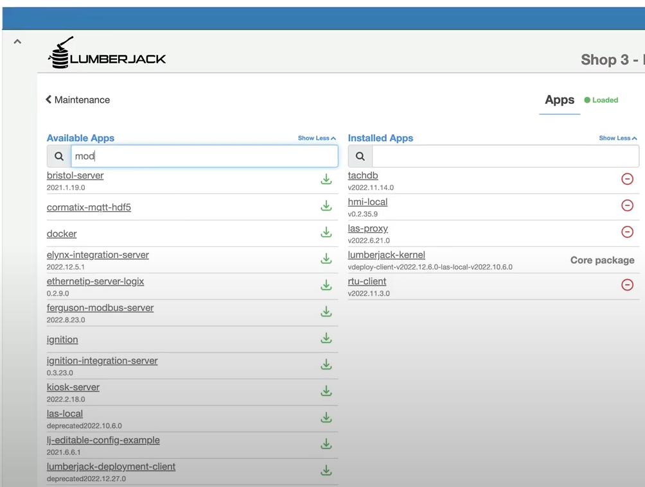The image size is (645, 487).
Task: Download the las-local package
Action: (x=326, y=418)
